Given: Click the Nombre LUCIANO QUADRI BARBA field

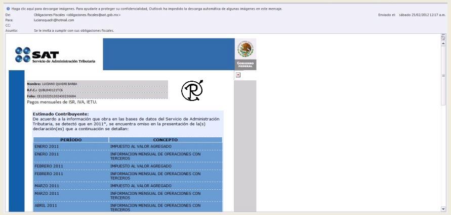Looking at the screenshot, I should tap(52, 84).
